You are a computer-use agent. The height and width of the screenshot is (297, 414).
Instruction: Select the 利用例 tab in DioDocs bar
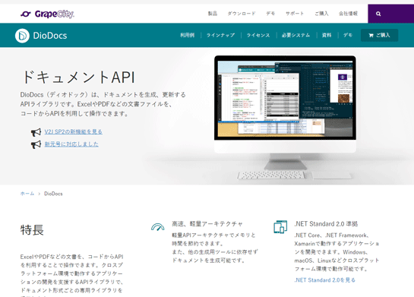[x=187, y=35]
